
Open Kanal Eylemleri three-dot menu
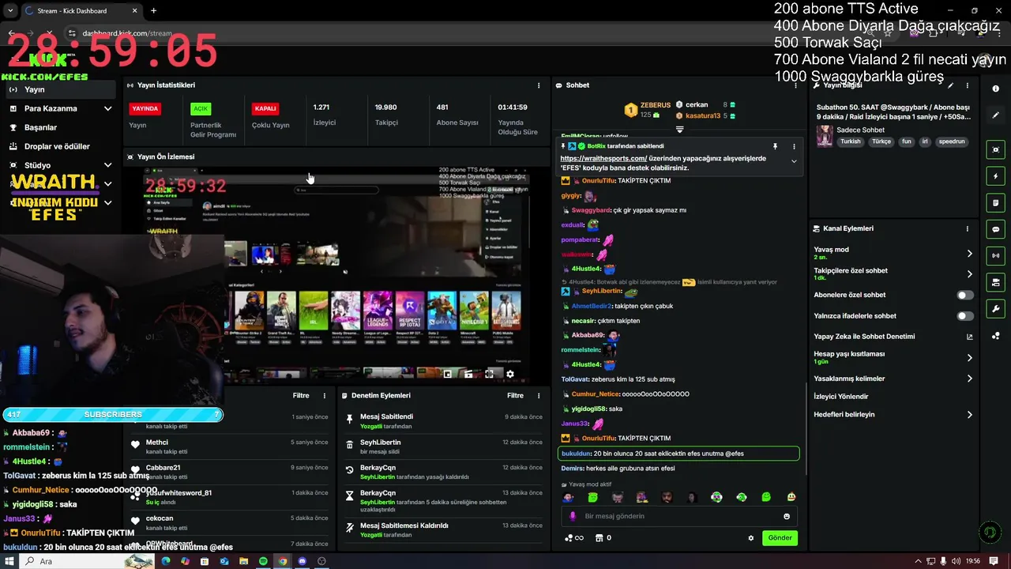coord(968,228)
